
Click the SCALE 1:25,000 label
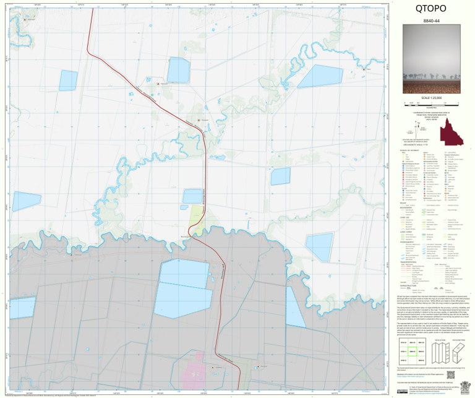click(x=431, y=98)
